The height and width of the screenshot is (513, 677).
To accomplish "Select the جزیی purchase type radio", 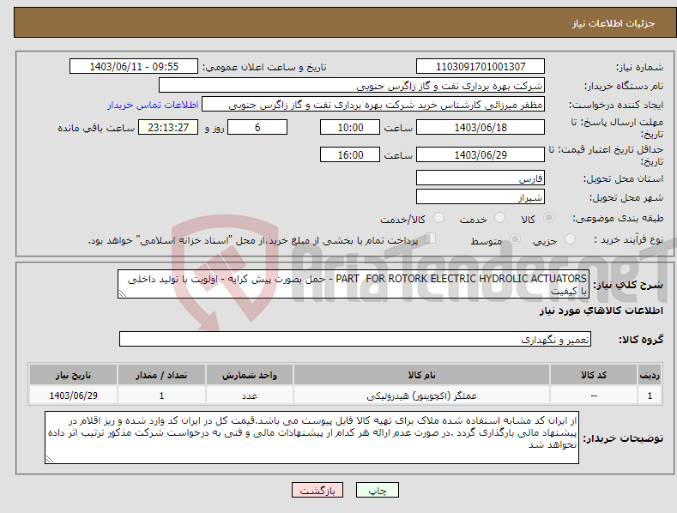I will point(570,239).
